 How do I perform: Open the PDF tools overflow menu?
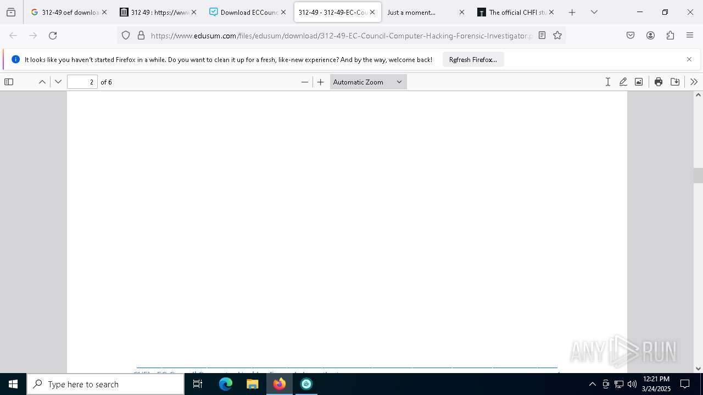click(694, 82)
